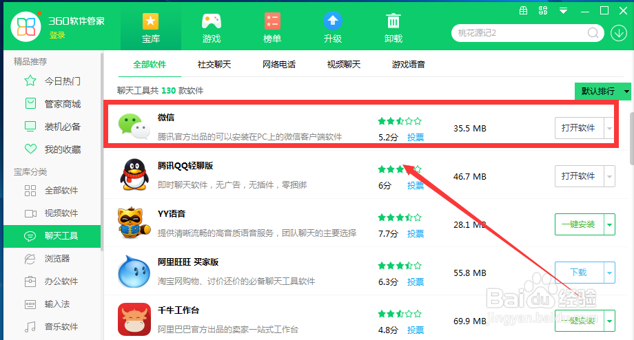Viewport: 634px width, 340px height.
Task: Select 视频软件 category in the sidebar
Action: tap(52, 213)
